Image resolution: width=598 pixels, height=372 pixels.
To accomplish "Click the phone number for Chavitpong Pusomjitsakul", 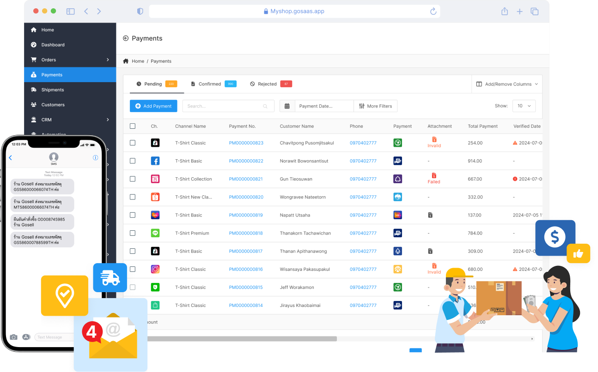I will tap(363, 143).
